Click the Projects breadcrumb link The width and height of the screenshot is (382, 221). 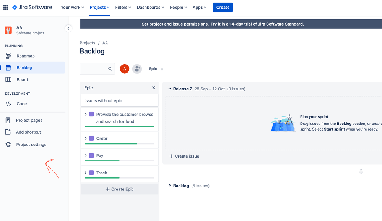click(88, 43)
